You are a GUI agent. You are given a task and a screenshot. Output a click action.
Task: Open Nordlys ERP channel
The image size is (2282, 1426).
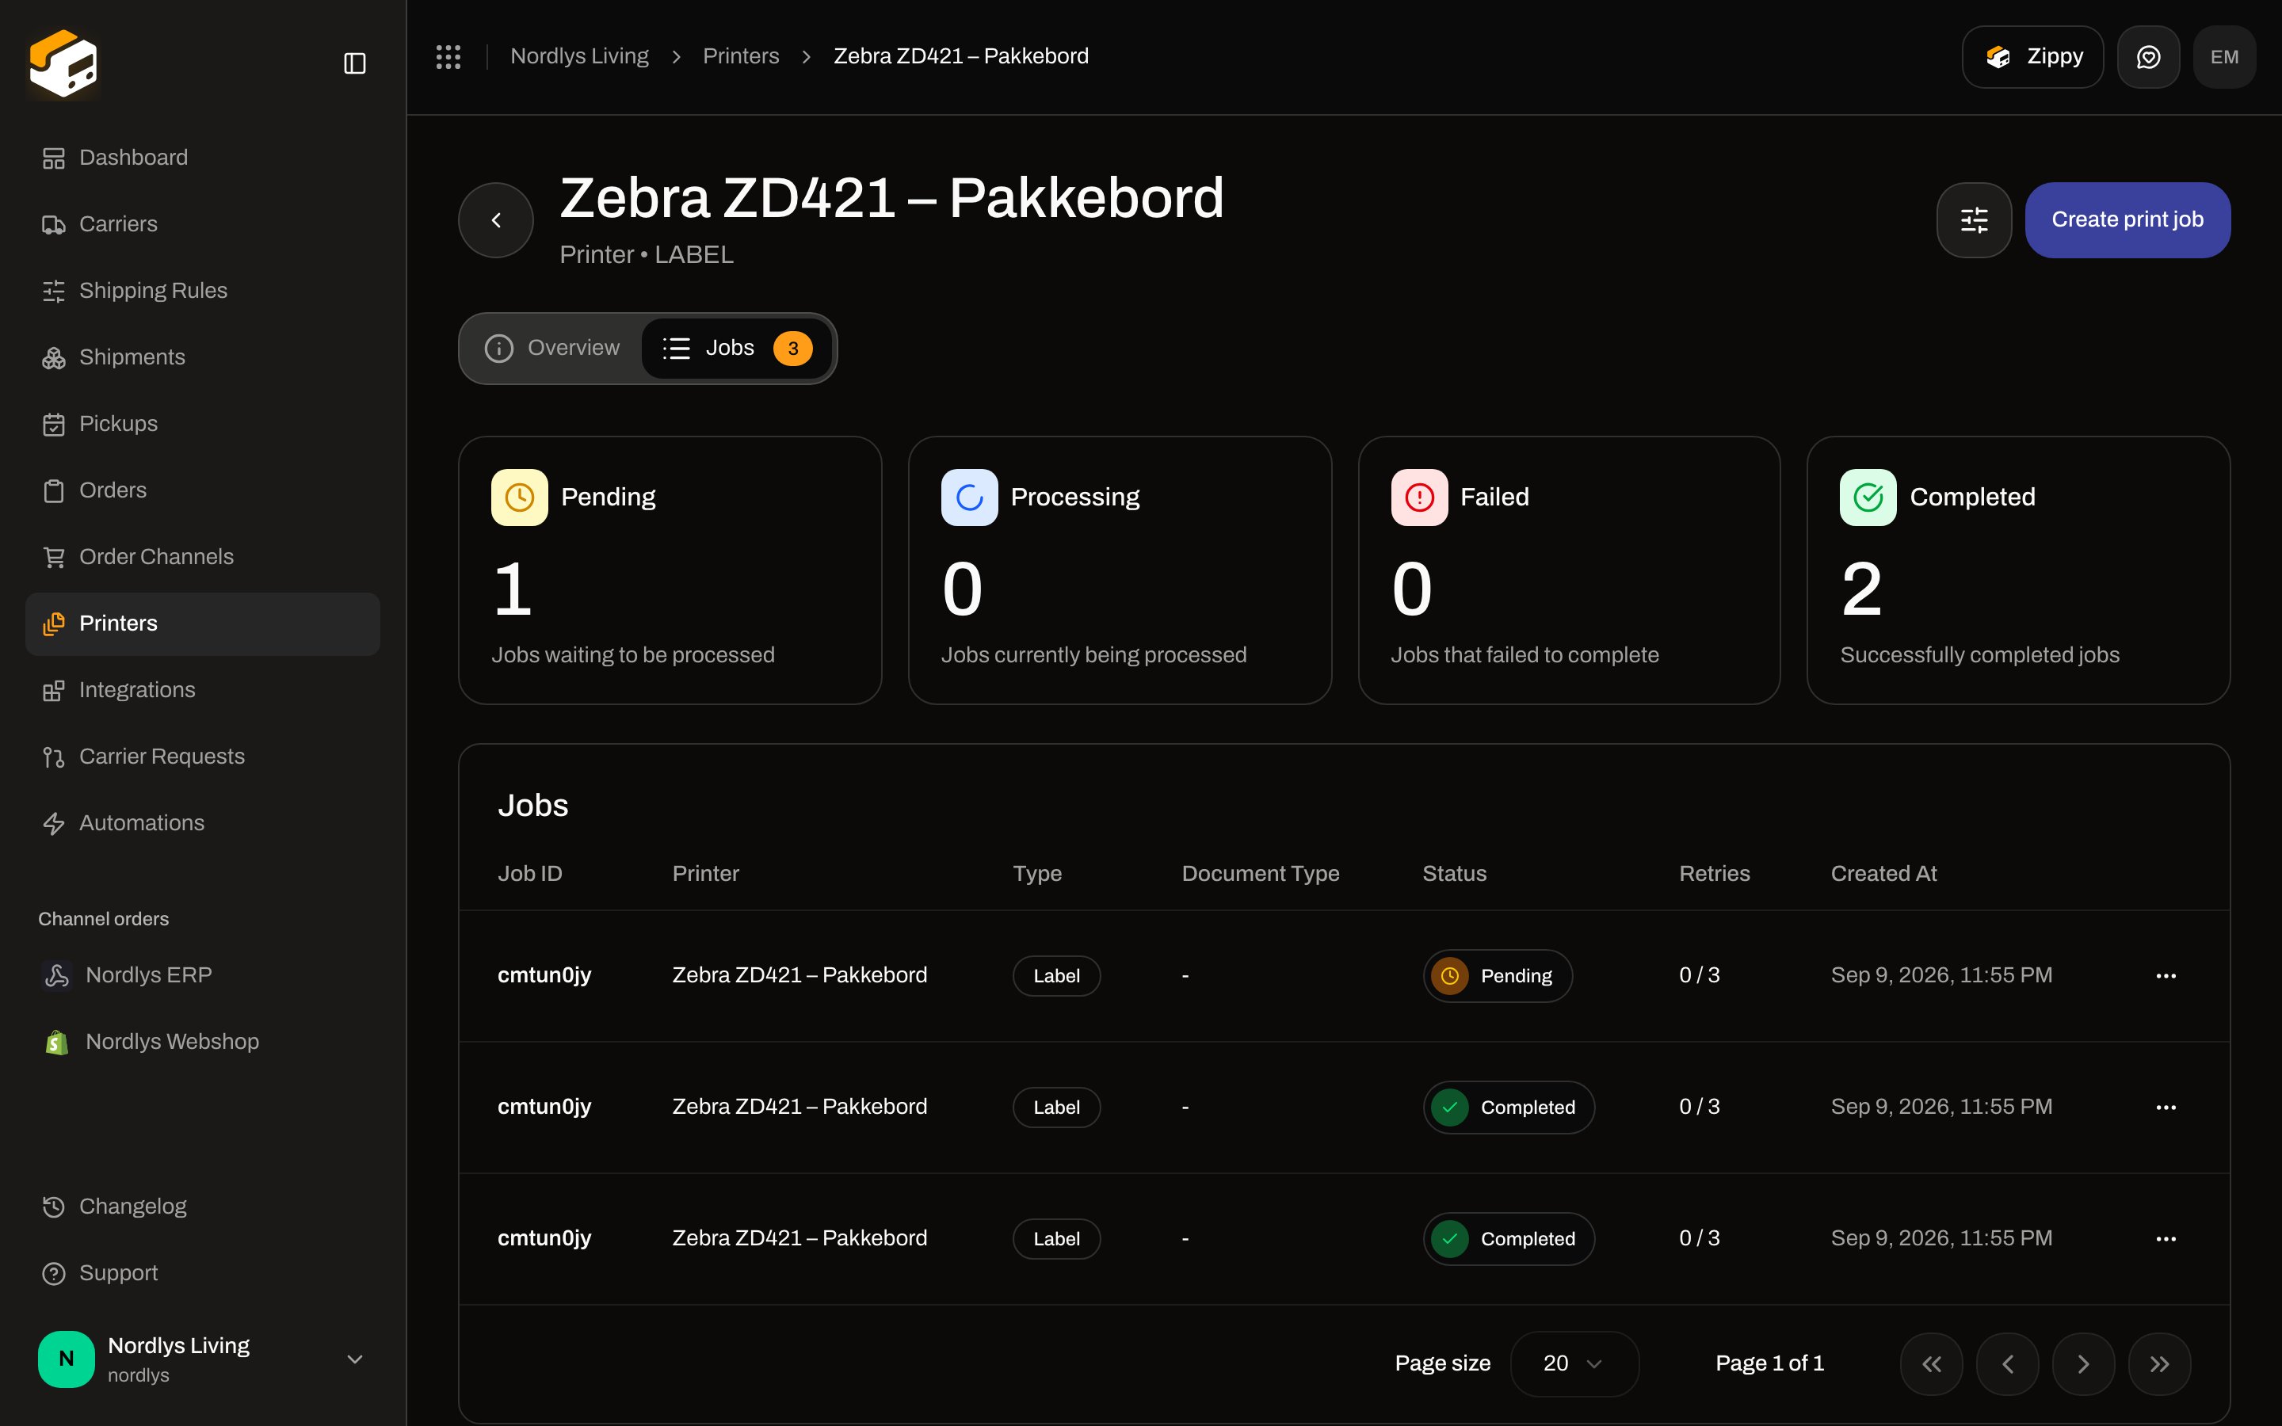pyautogui.click(x=203, y=975)
